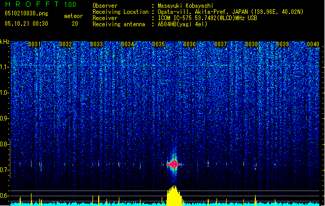
Task: Select the Ogata-vill. Akita-Pref. JAPAN location text
Action: pyautogui.click(x=230, y=12)
